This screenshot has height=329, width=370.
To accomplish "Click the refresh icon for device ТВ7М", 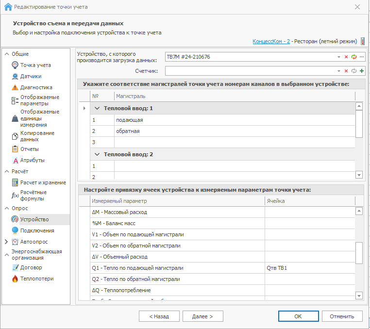I will pos(354,57).
